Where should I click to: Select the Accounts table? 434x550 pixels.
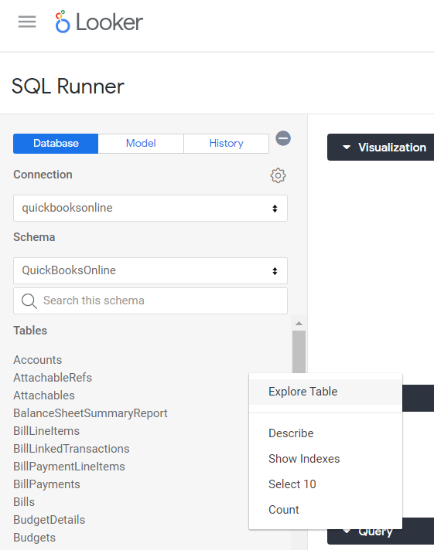(x=38, y=360)
